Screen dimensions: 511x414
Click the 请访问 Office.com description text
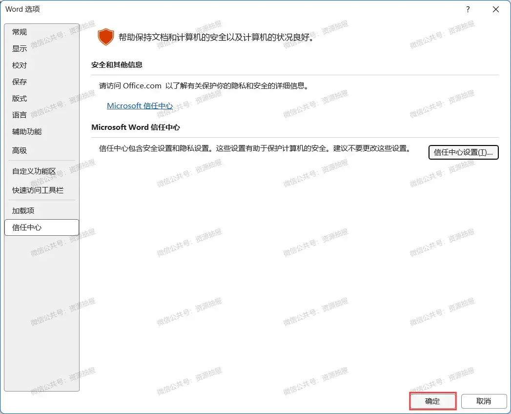(x=204, y=86)
